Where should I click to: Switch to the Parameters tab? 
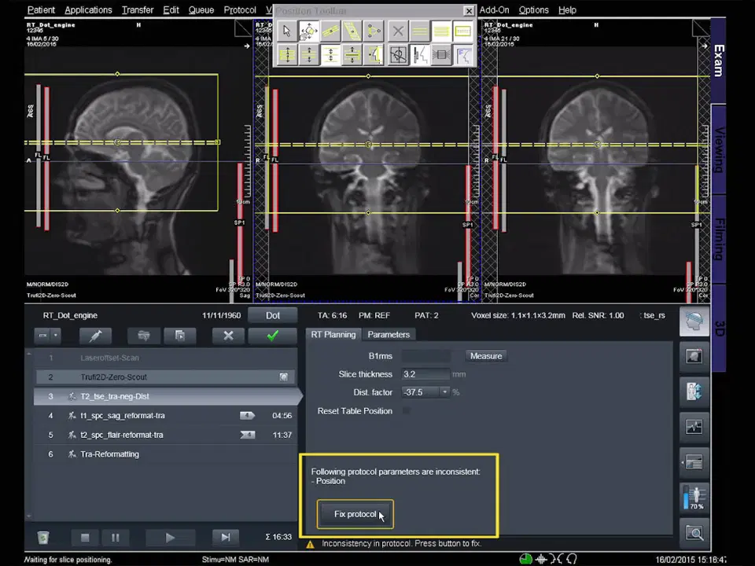pos(389,335)
